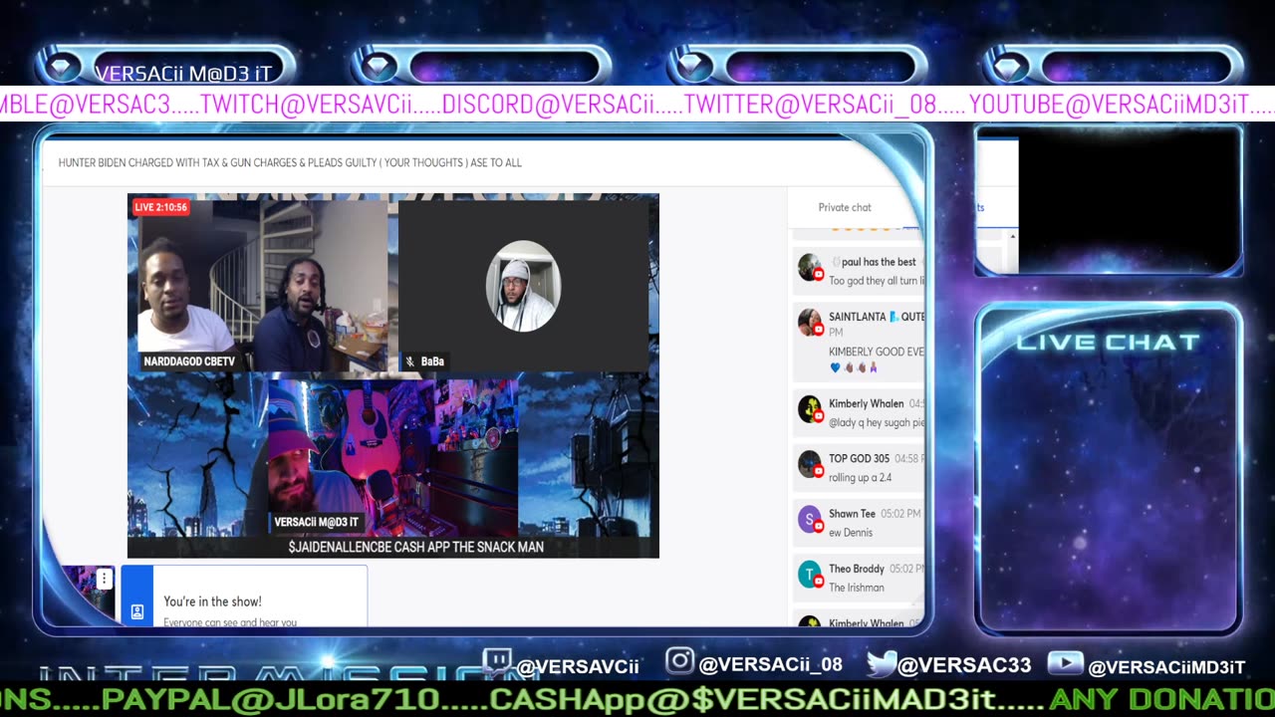The width and height of the screenshot is (1275, 717).
Task: Click TWITTER@VERSACii_08 in the top ticker
Action: tap(811, 105)
